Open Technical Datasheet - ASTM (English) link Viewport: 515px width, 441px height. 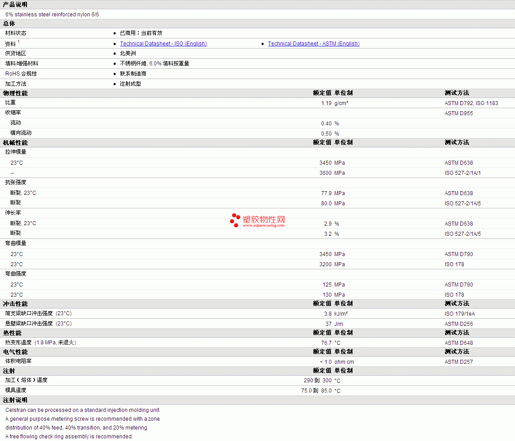coord(314,44)
